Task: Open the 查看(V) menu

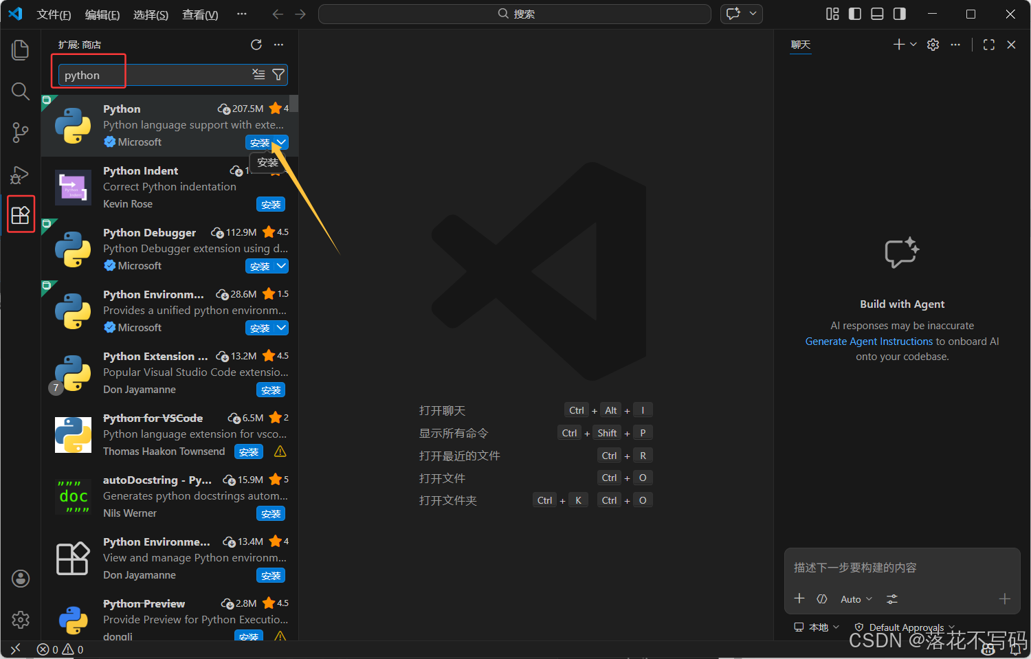Action: (200, 14)
